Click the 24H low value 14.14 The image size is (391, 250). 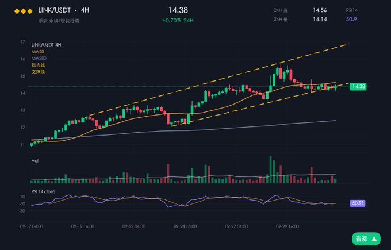320,19
